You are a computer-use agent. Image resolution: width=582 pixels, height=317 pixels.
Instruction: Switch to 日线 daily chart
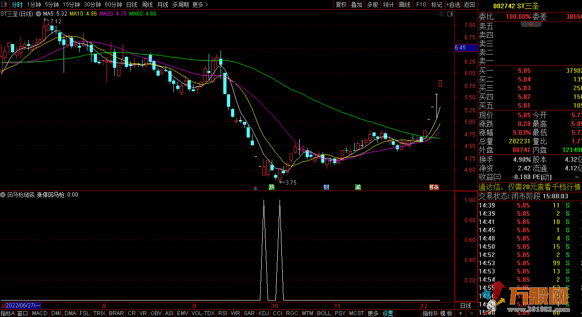(x=131, y=5)
